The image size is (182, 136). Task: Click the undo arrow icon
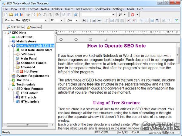click(x=45, y=15)
